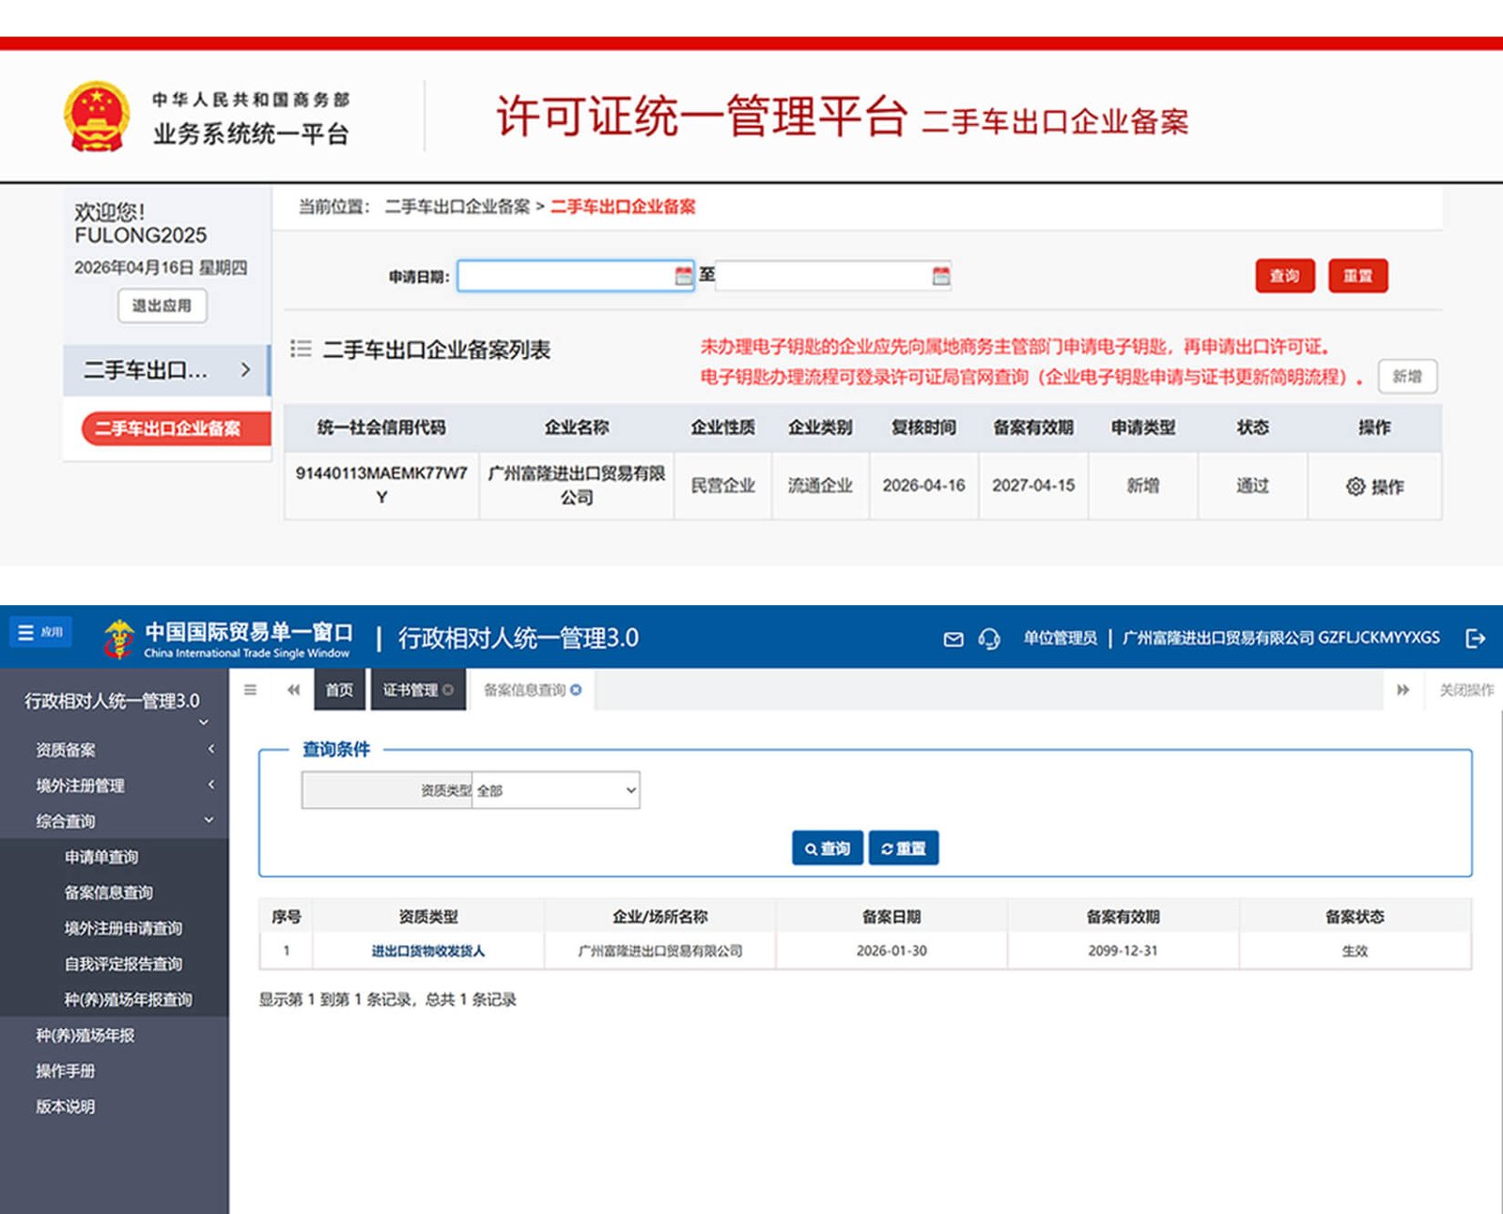Click the 2099-12-31 validity cell
1503x1214 pixels.
click(1123, 951)
